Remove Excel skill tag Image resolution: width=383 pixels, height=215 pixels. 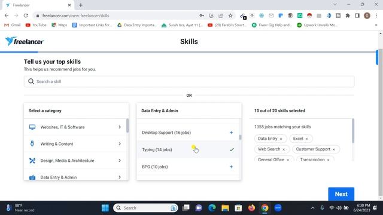point(307,139)
